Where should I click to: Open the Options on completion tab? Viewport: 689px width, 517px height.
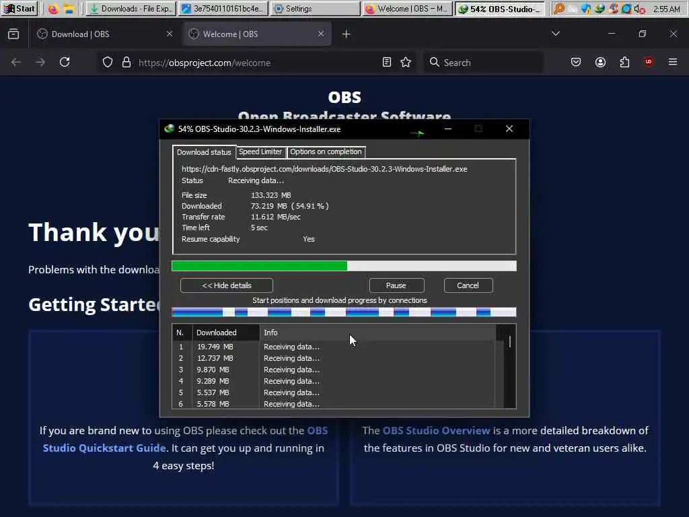326,151
